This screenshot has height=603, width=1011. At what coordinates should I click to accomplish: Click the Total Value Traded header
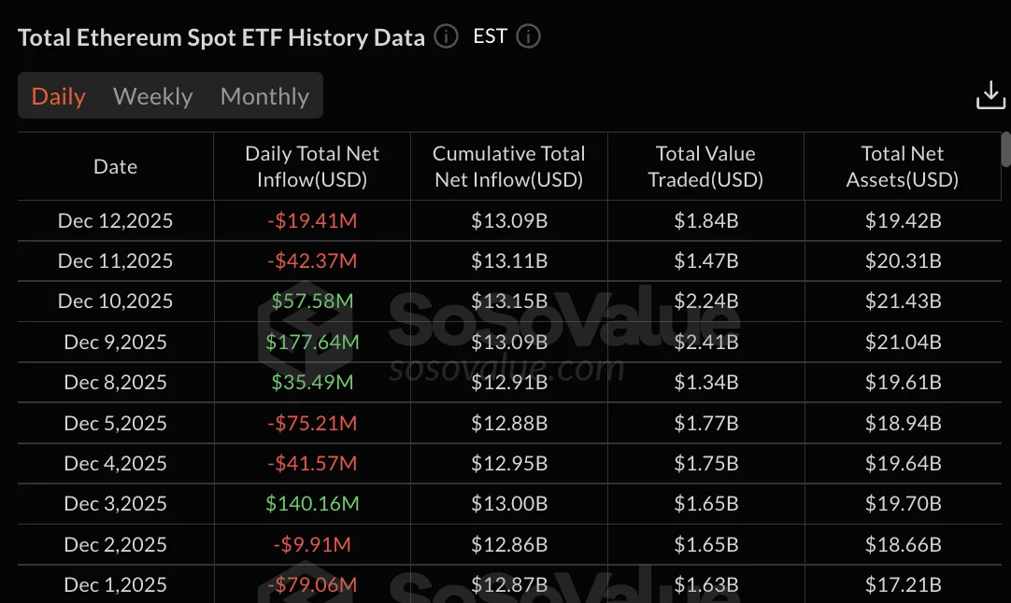[x=705, y=166]
